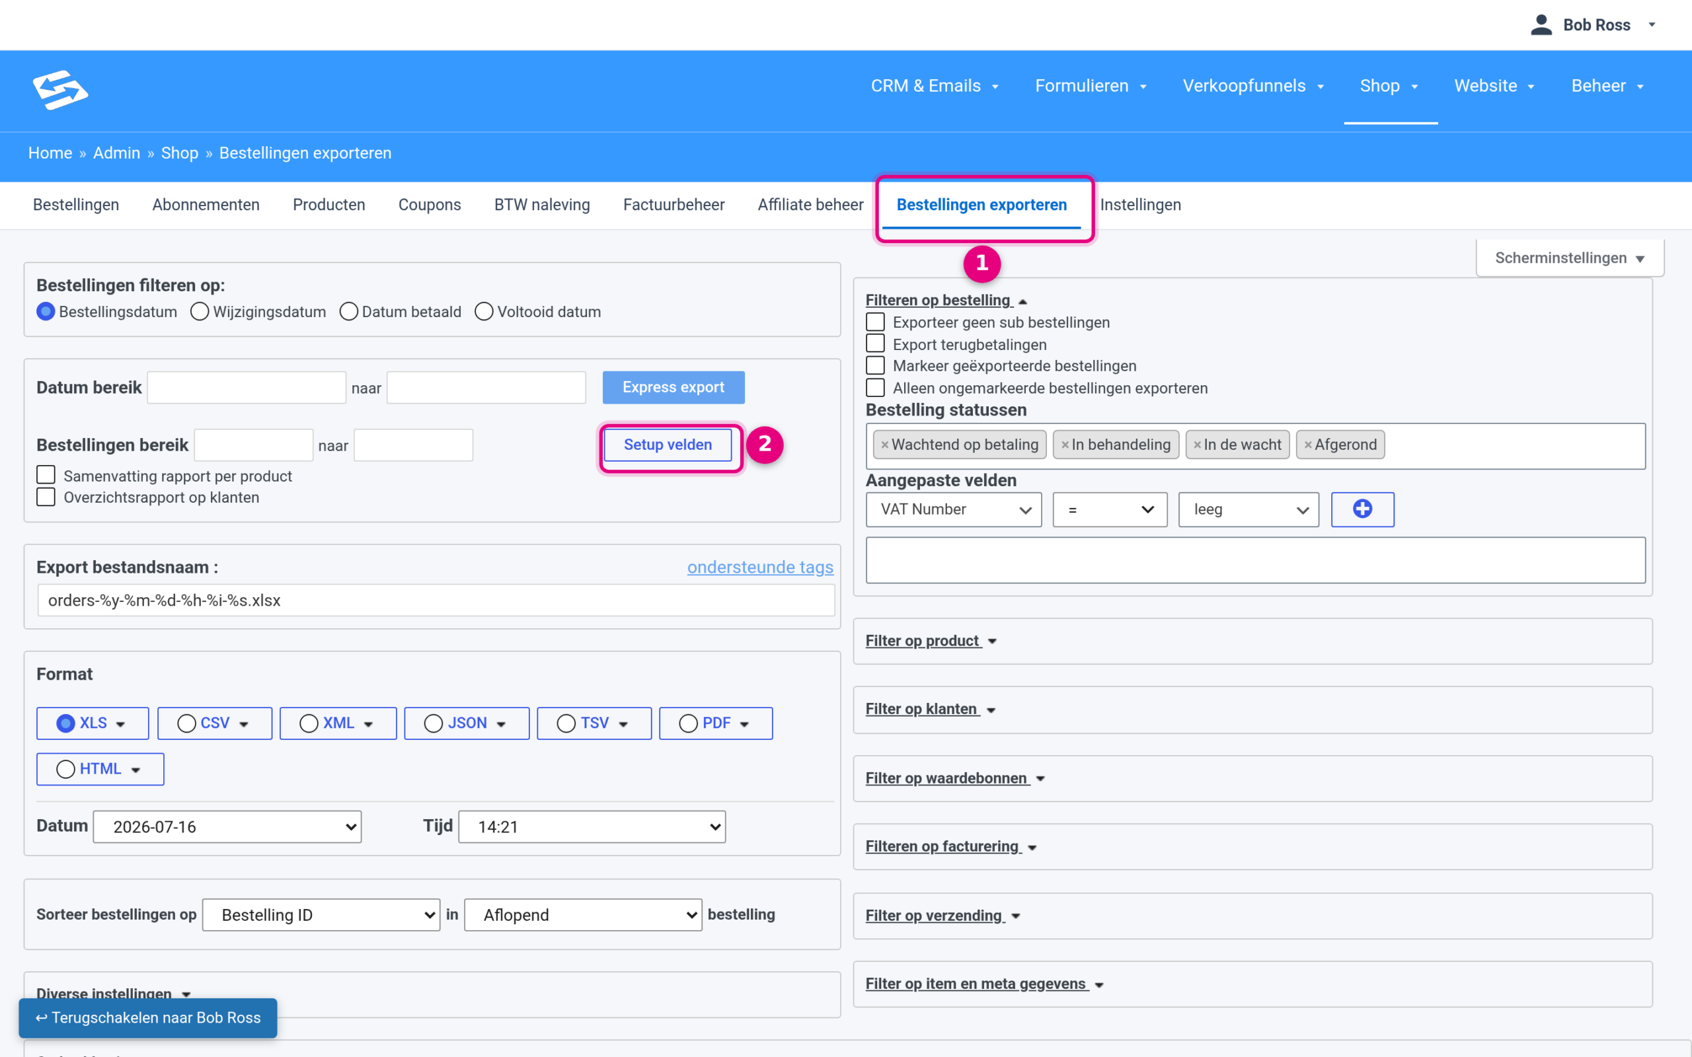Expand Filter op verzending section
Viewport: 1692px width, 1057px height.
(942, 916)
